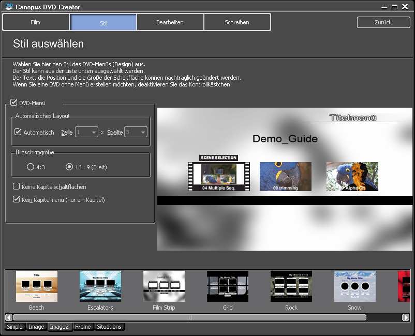Select the Snow style thumbnail
The width and height of the screenshot is (415, 336).
(355, 286)
